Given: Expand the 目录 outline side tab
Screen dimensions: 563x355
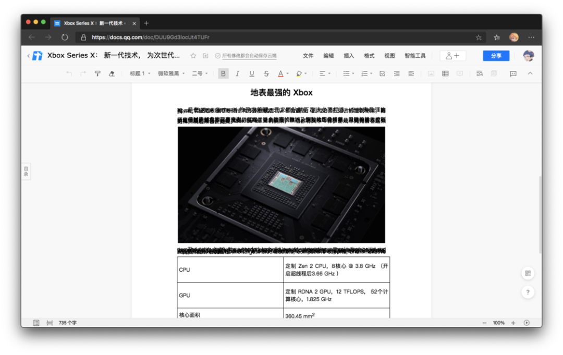Looking at the screenshot, I should tap(26, 171).
